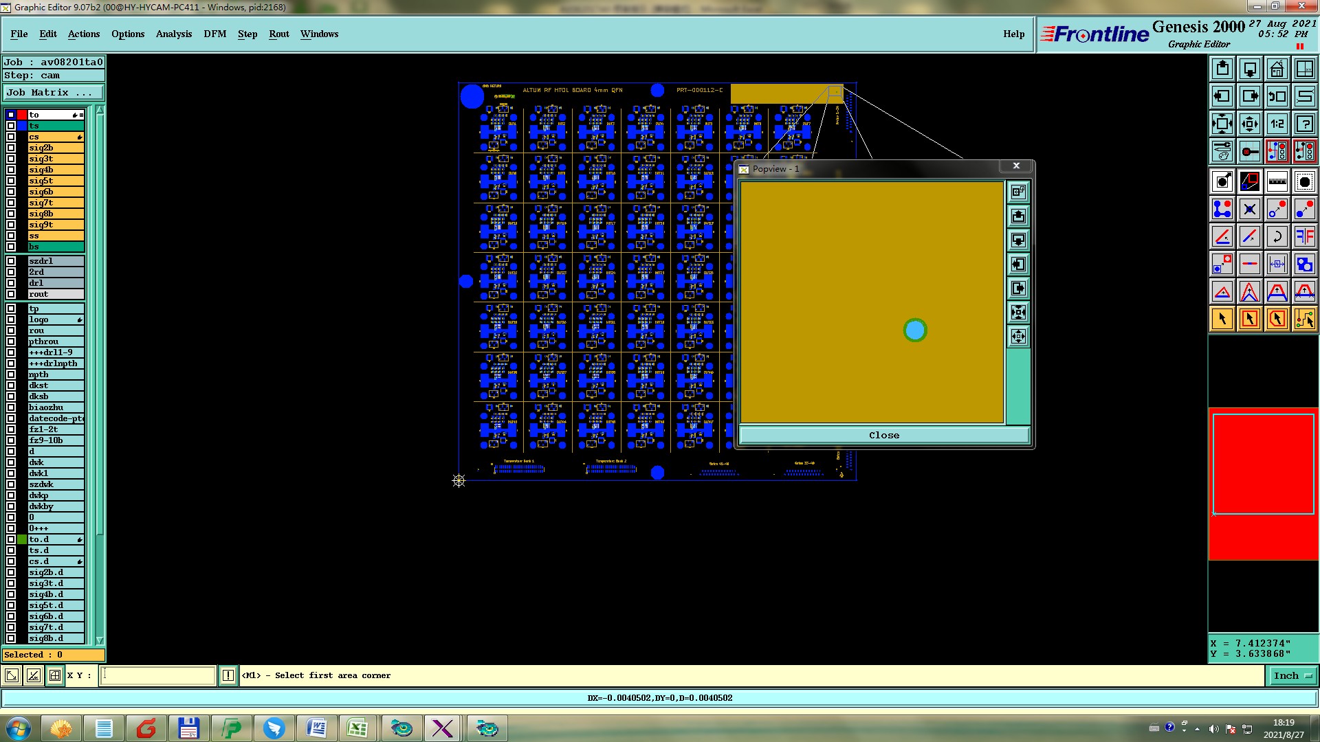The height and width of the screenshot is (742, 1320).
Task: Toggle checkbox for layer drl
Action: [x=11, y=283]
